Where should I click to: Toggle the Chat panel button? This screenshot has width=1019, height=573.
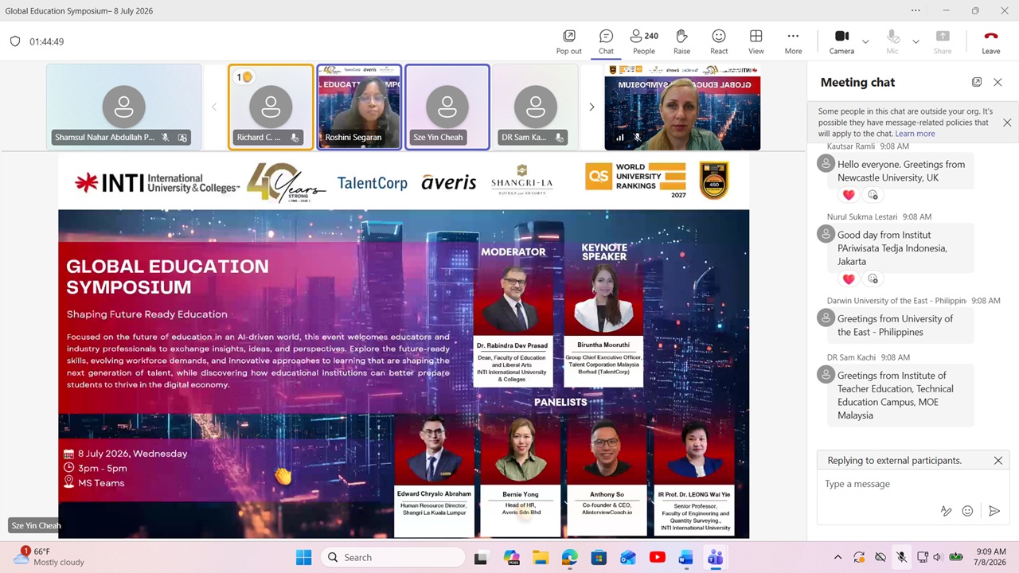[x=606, y=41]
